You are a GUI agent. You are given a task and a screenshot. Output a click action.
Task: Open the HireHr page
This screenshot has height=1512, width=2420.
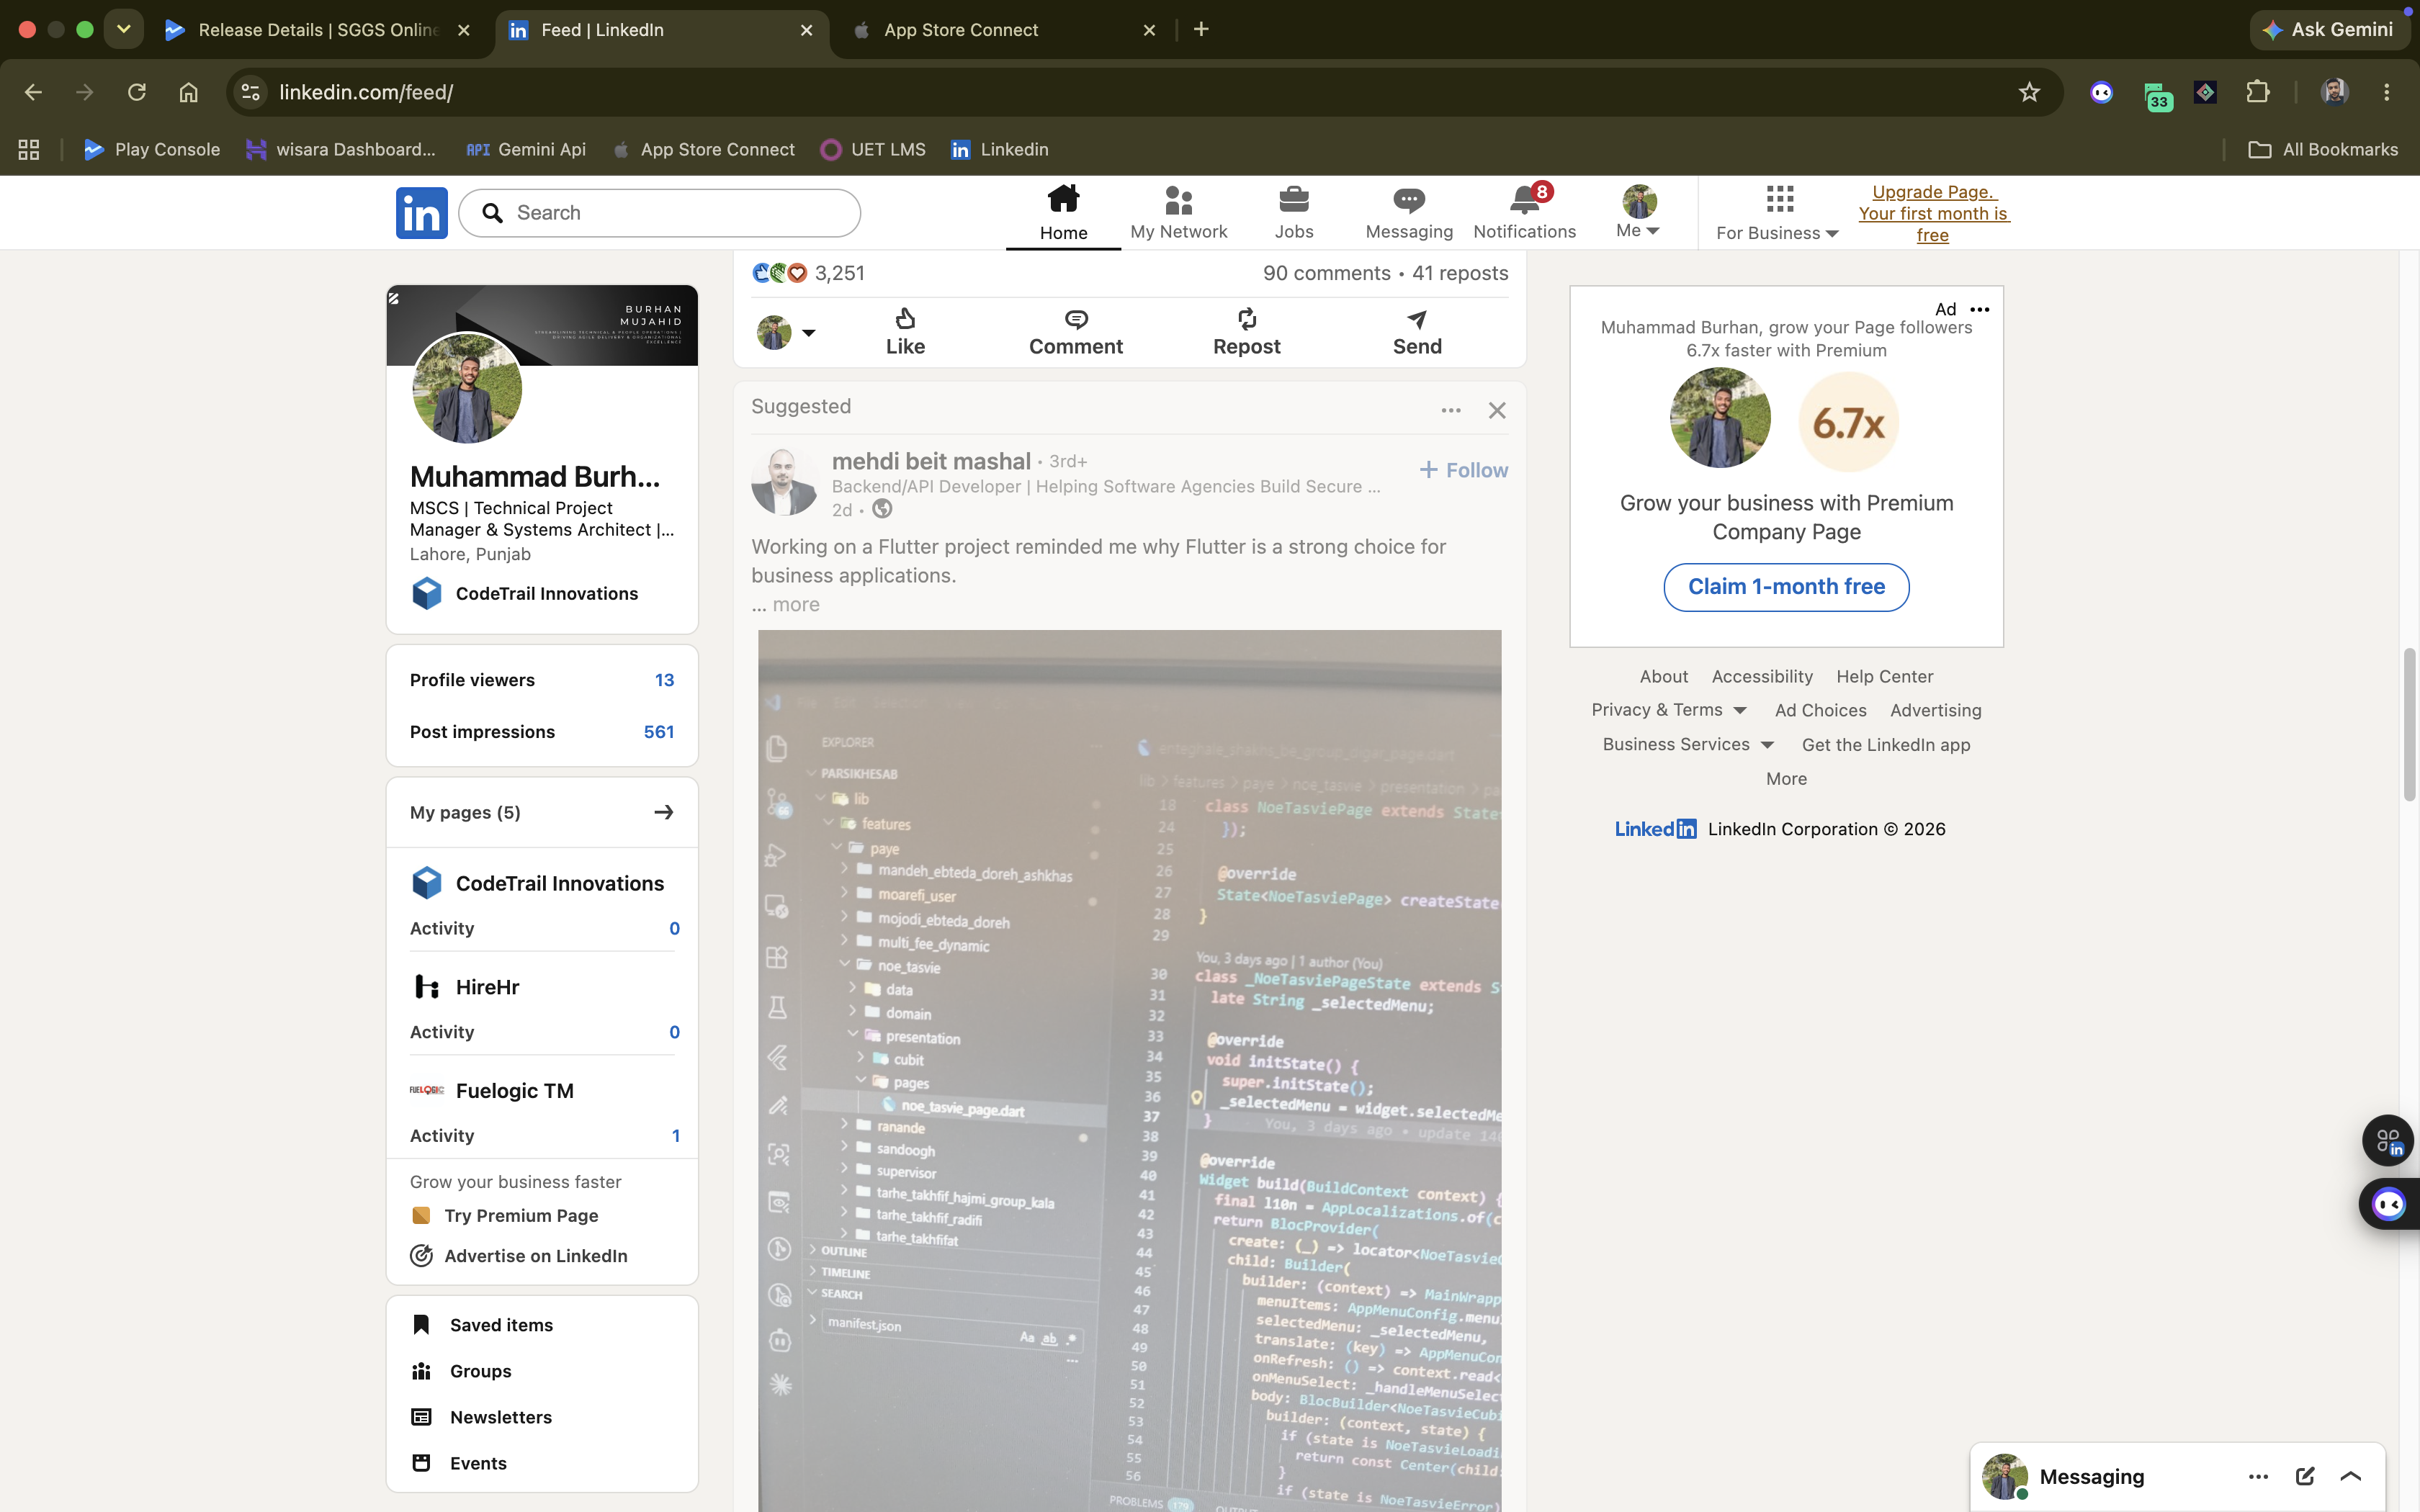point(465,987)
